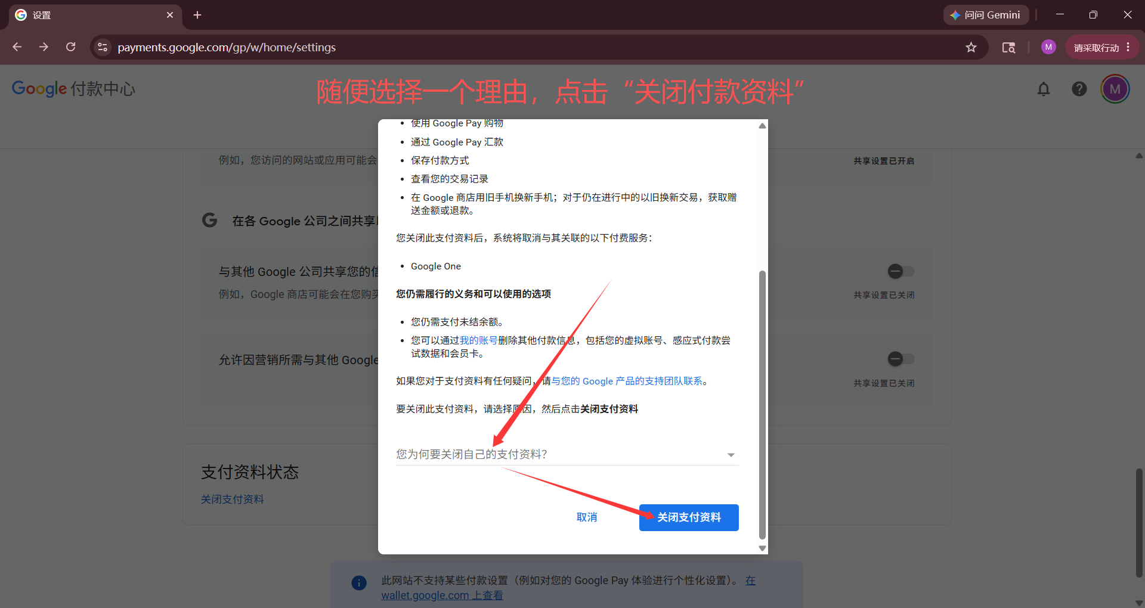Open the Google Lens search icon

click(1008, 47)
